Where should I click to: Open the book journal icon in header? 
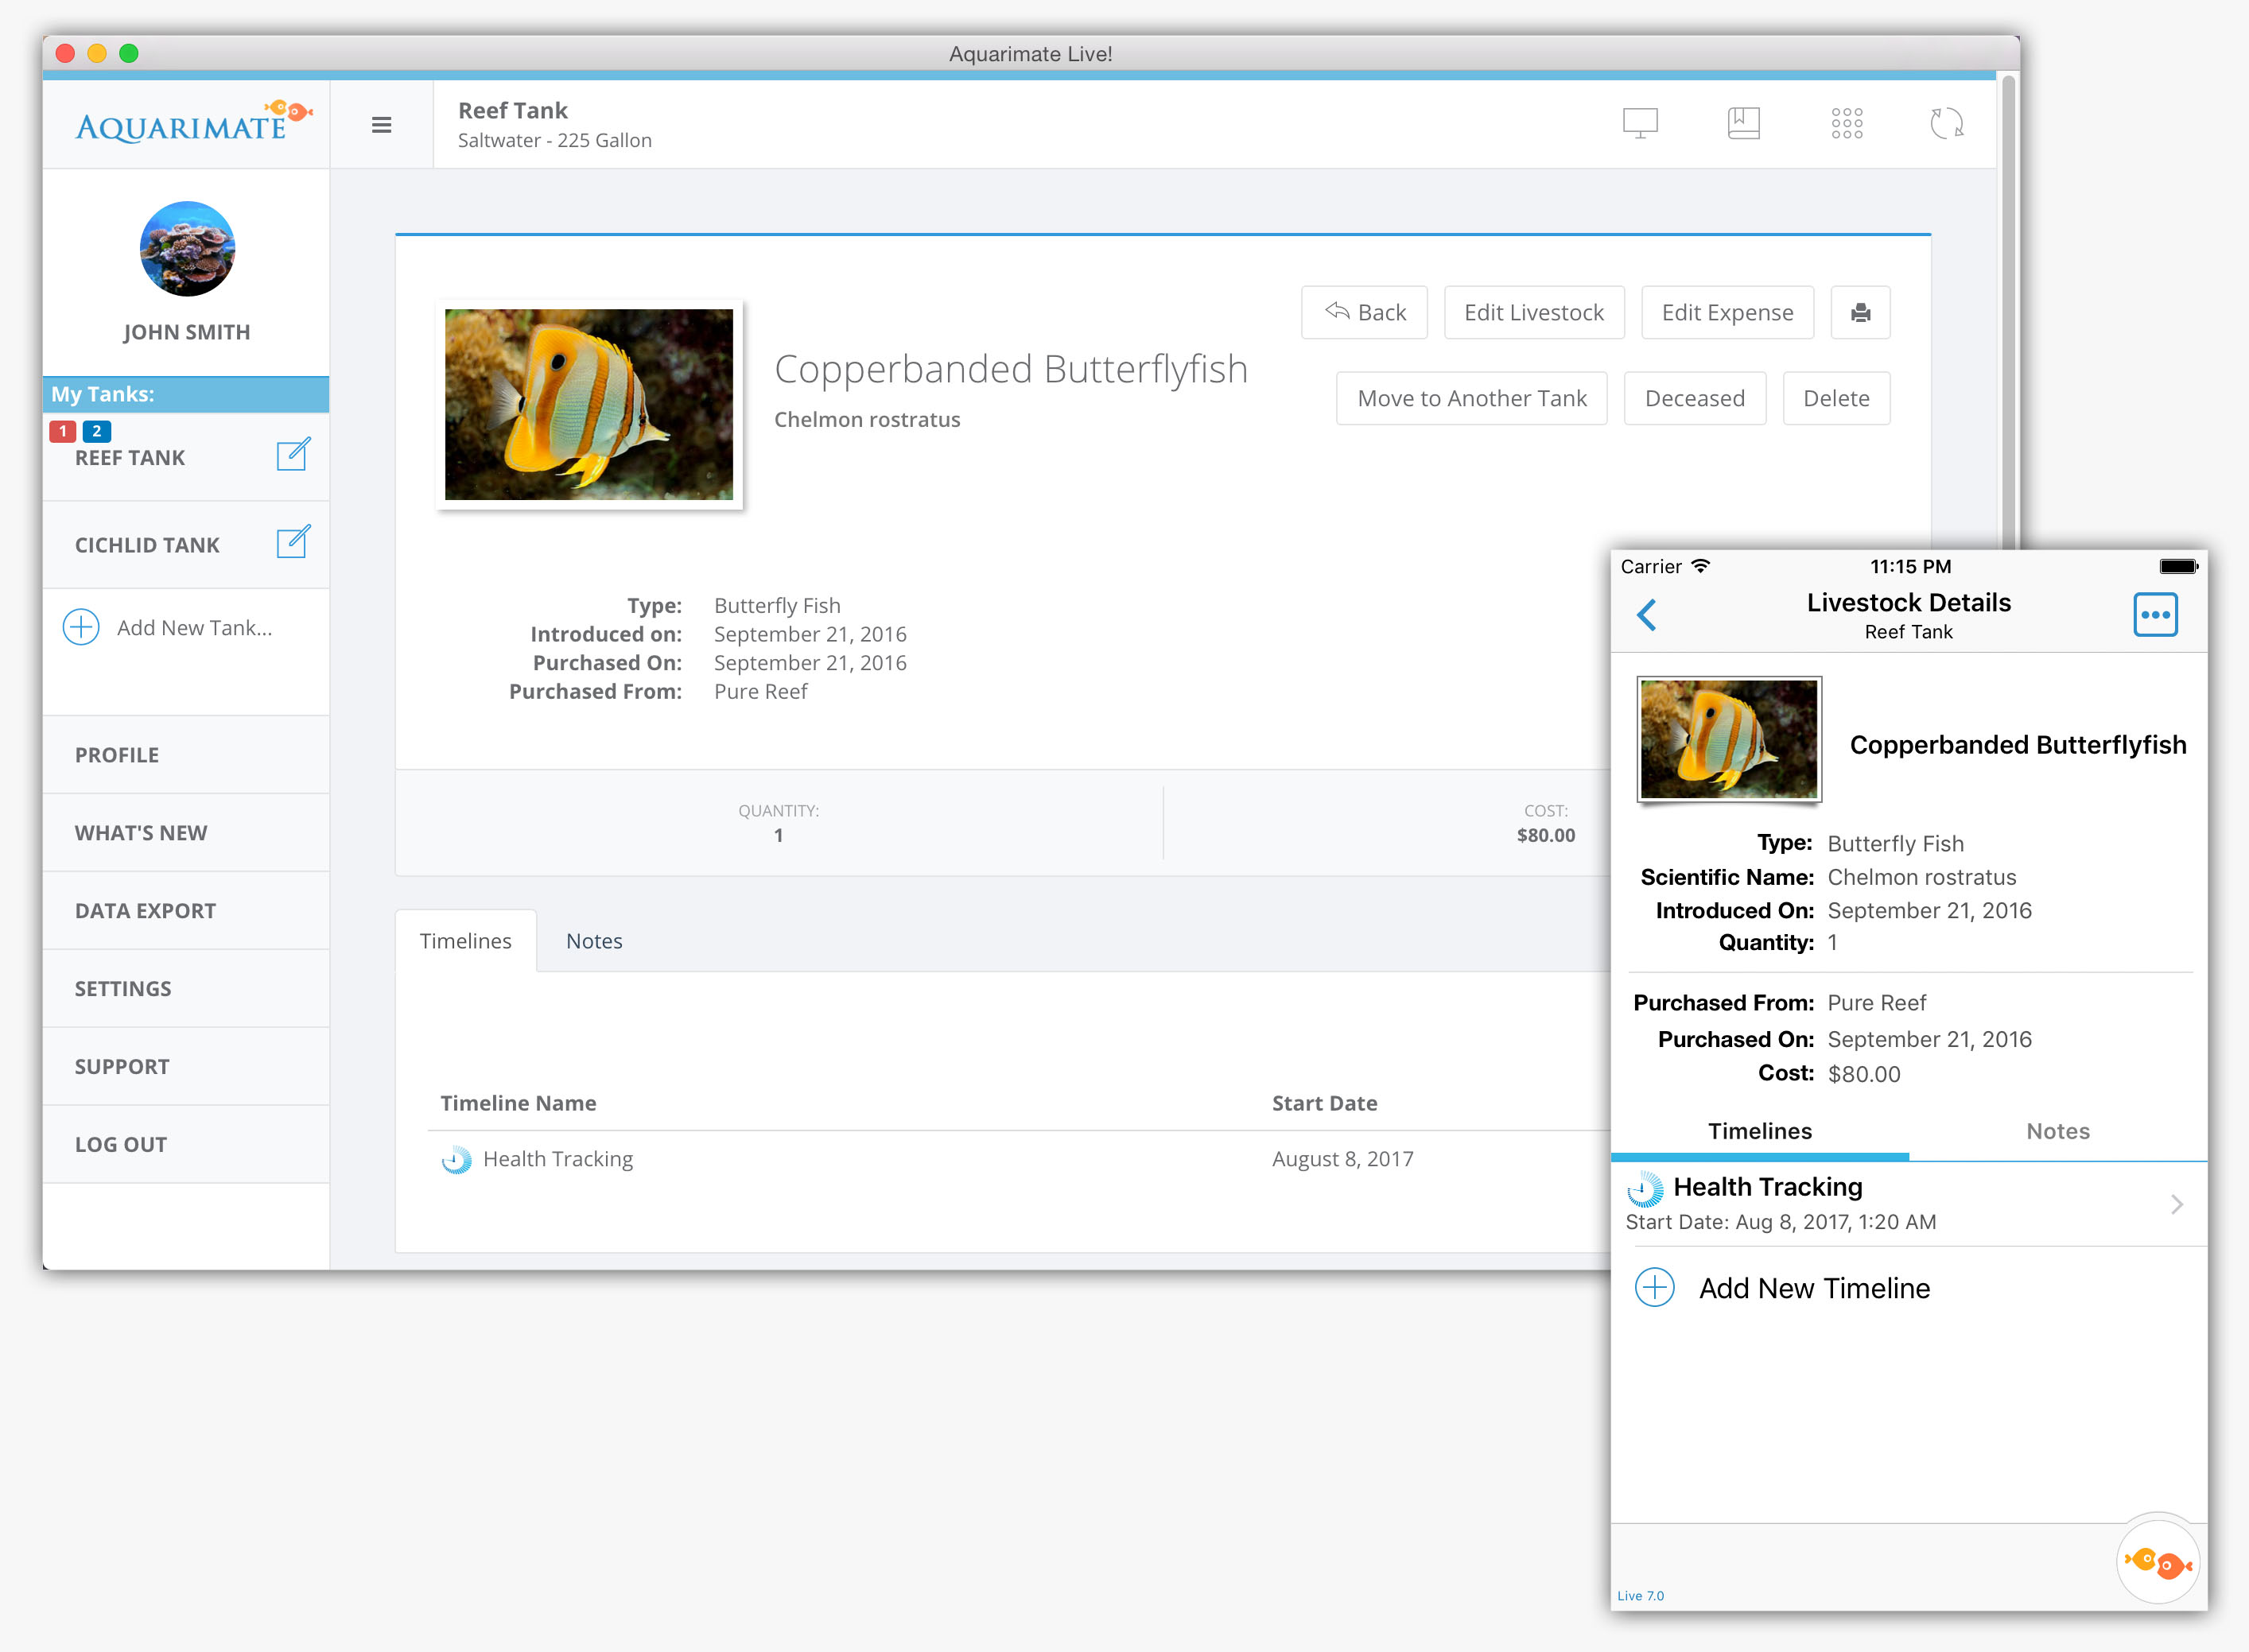(x=1742, y=123)
